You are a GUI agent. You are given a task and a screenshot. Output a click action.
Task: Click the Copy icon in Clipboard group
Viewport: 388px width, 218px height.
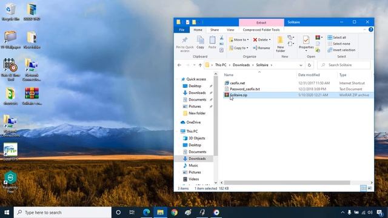200,42
